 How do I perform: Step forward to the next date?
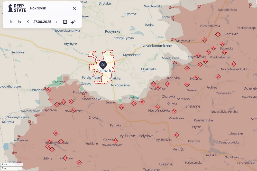(56, 22)
